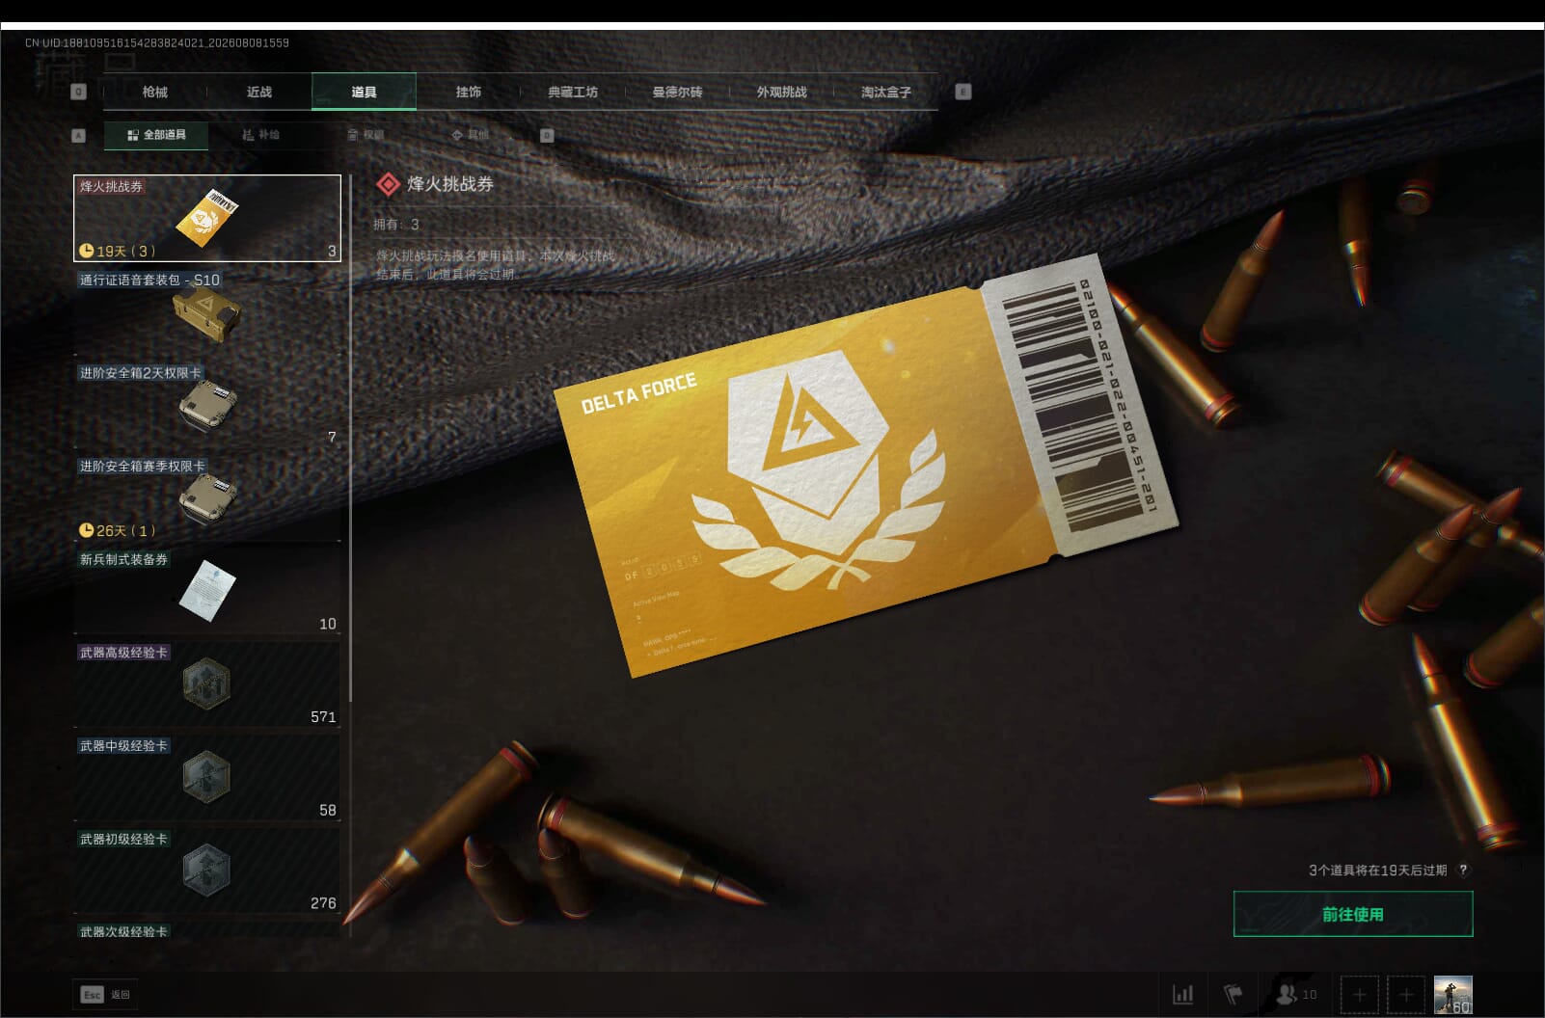Open the friends list icon showing 10
This screenshot has height=1018, width=1545.
[x=1294, y=994]
